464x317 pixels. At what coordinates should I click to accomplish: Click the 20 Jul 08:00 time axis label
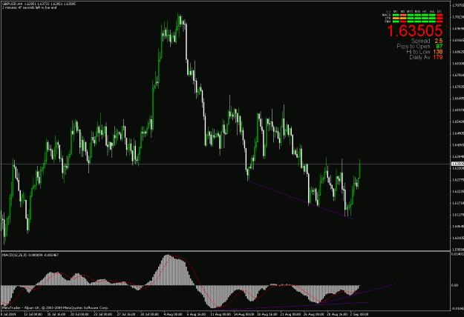79,315
